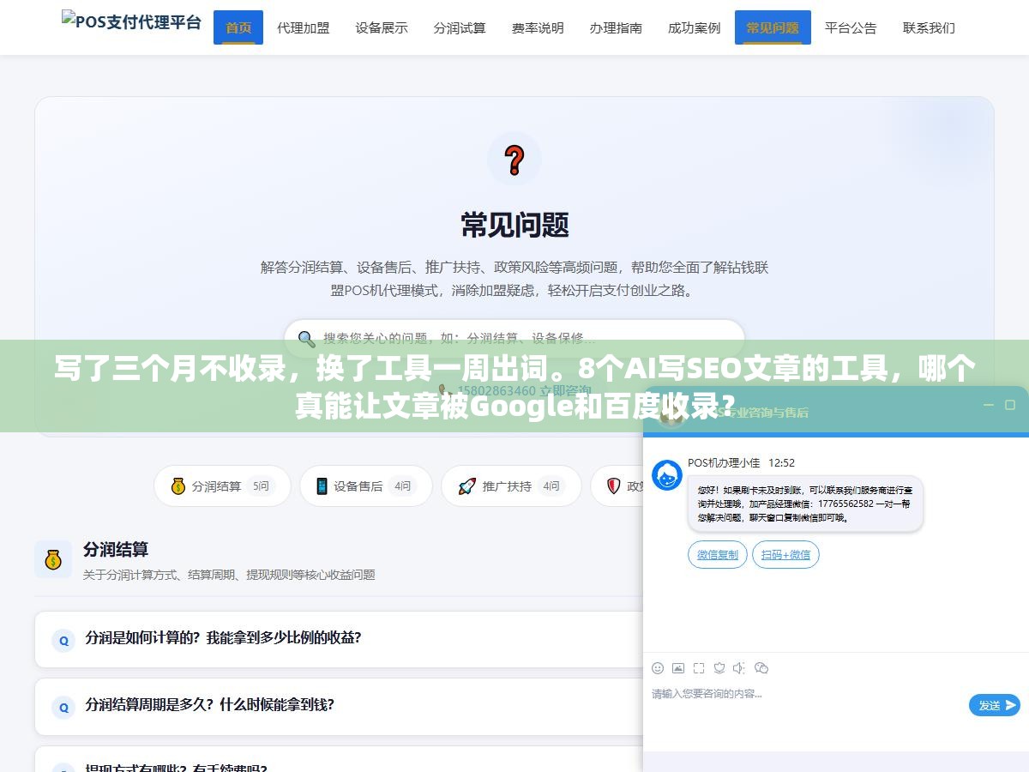Click the rating flower icon in chat
The width and height of the screenshot is (1029, 772).
[719, 668]
